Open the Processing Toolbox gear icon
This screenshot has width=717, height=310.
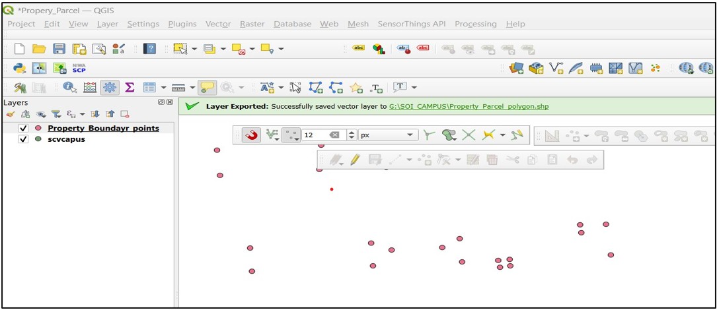click(110, 87)
